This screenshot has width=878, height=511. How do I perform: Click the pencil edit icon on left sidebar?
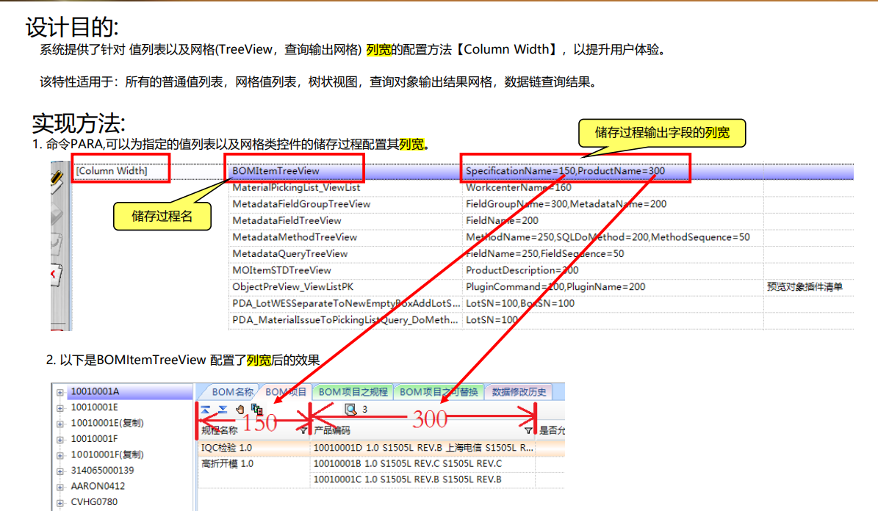click(x=58, y=179)
